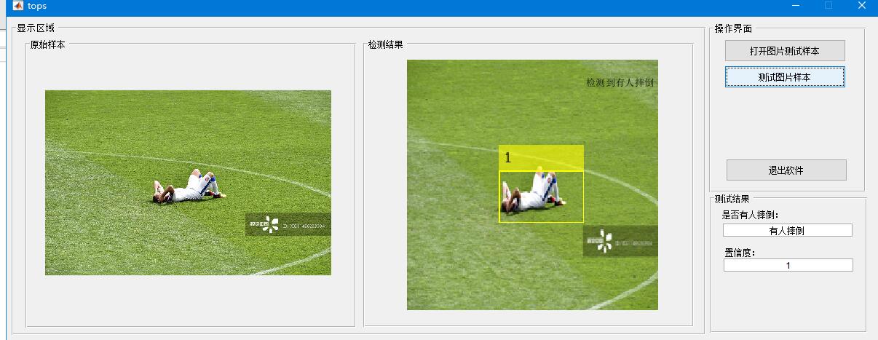Click the 是否有人摔倒 label
Viewport: 878px width, 340px height.
751,215
